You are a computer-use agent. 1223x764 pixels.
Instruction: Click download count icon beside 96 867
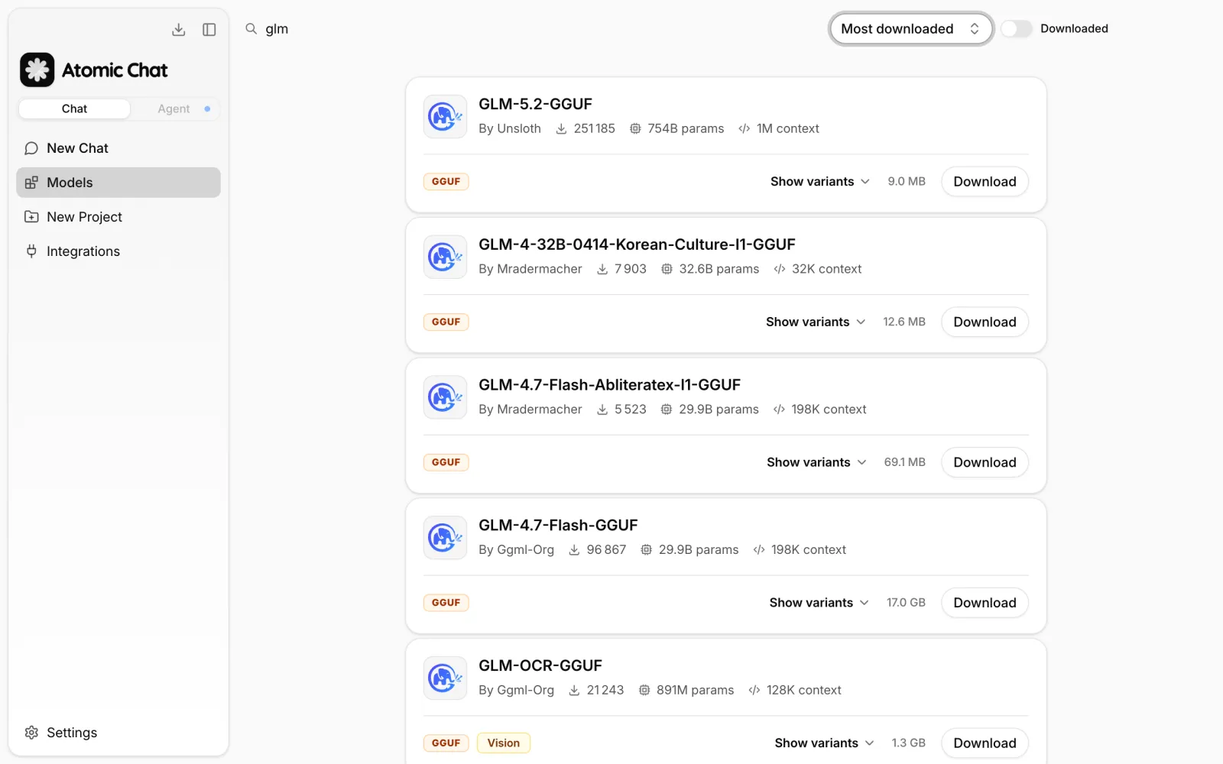[574, 550]
